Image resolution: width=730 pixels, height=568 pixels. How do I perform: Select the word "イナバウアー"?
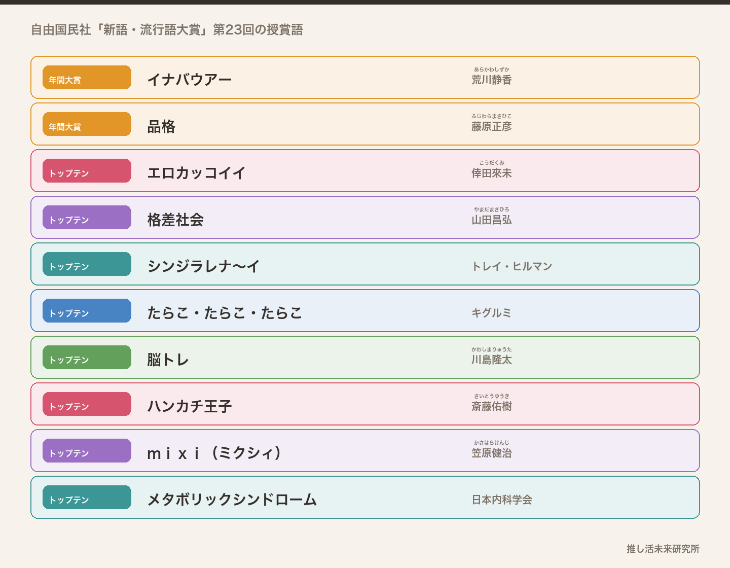pos(190,80)
